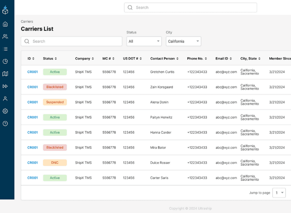This screenshot has height=213, width=291.
Task: Open the settings gear icon
Action: point(5,111)
